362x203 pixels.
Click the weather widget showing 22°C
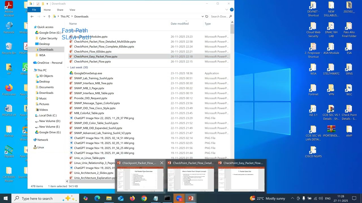click(268, 198)
